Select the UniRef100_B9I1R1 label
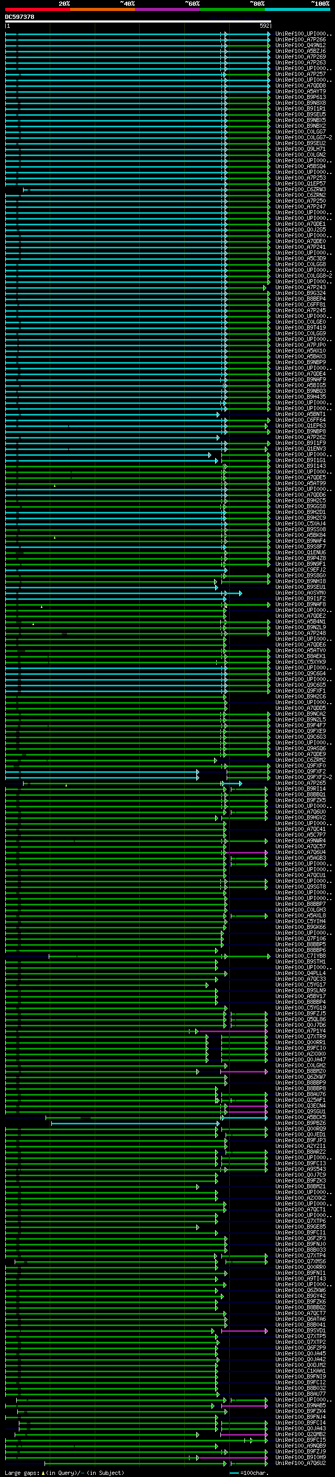Viewport: 335px width, 1477px height. point(300,109)
